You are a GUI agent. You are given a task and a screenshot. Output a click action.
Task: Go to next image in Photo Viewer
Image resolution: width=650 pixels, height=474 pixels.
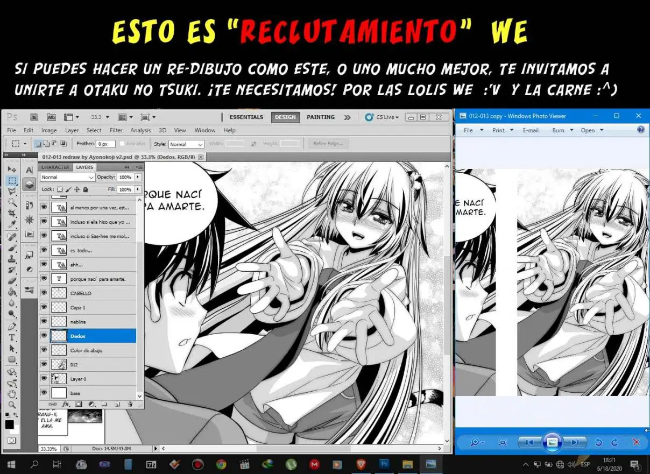pyautogui.click(x=575, y=442)
